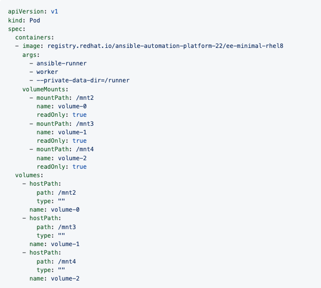The image size is (321, 288).
Task: Click the args: key
Action: tap(31, 54)
